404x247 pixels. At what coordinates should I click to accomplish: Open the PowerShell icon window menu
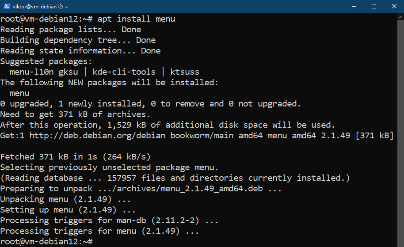tap(7, 7)
